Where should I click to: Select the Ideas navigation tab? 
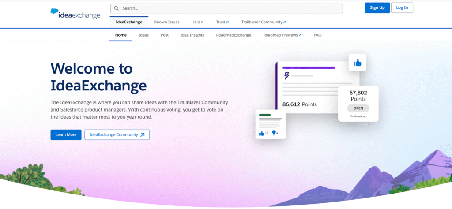tap(143, 35)
